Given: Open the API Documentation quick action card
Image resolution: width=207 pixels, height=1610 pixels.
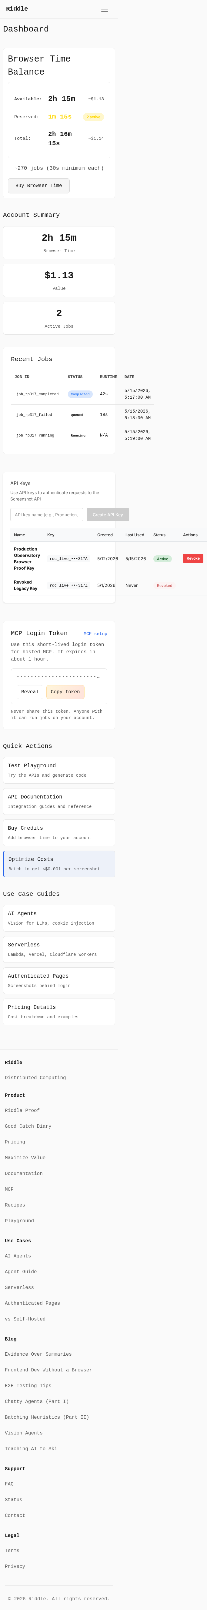Looking at the screenshot, I should point(59,801).
